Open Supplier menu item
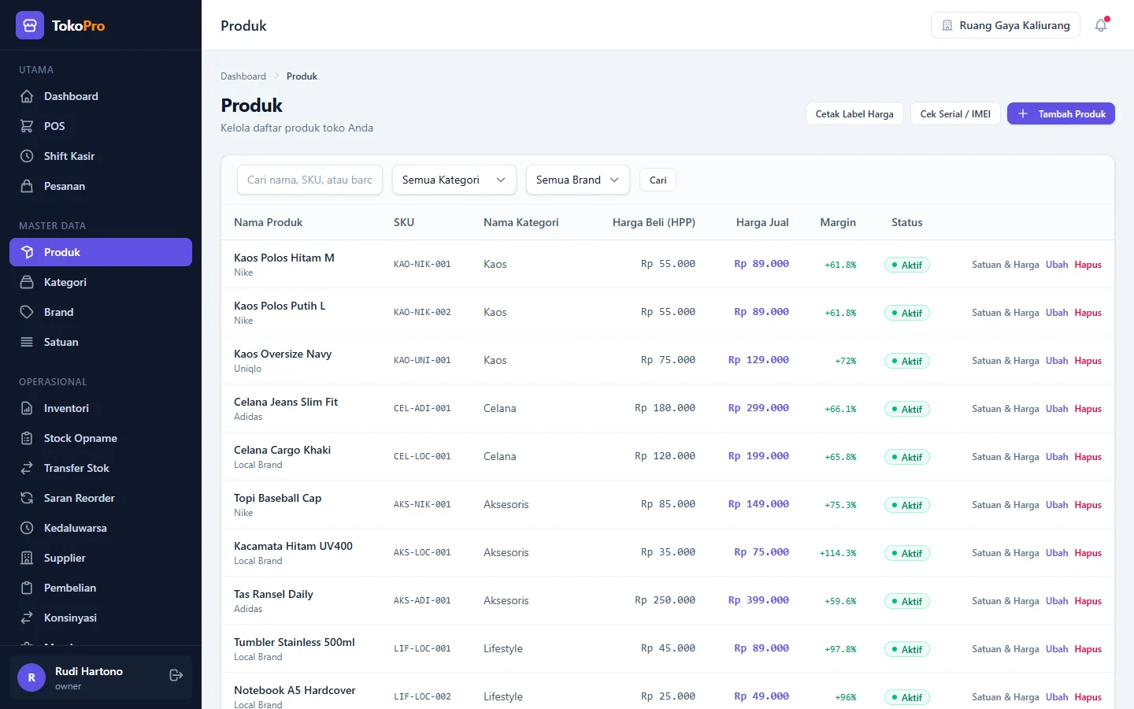The width and height of the screenshot is (1134, 709). (101, 558)
